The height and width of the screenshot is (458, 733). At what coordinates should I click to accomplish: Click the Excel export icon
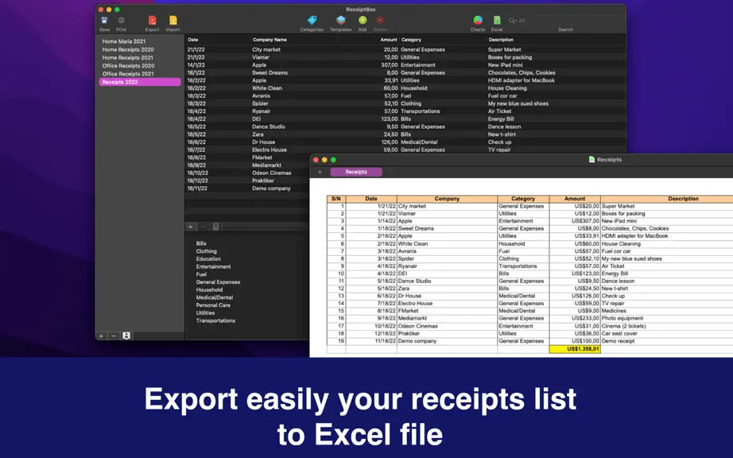tap(497, 20)
